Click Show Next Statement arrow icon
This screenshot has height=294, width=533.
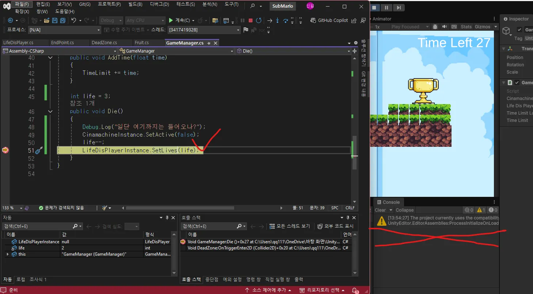tap(270, 20)
